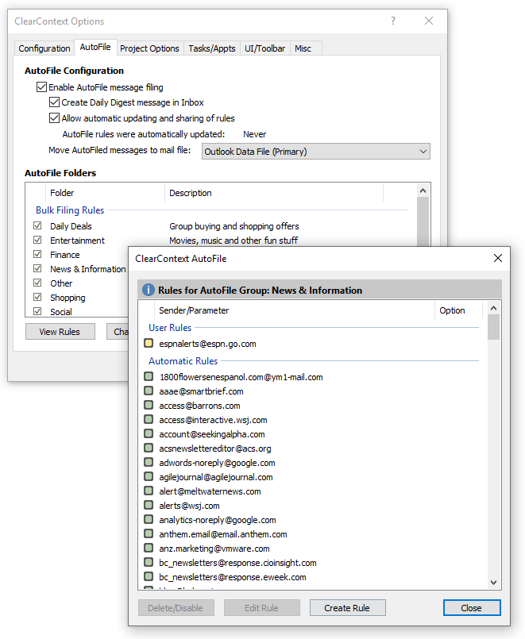525x639 pixels.
Task: Click the rule icon for account@seekingalpha.com
Action: point(149,433)
